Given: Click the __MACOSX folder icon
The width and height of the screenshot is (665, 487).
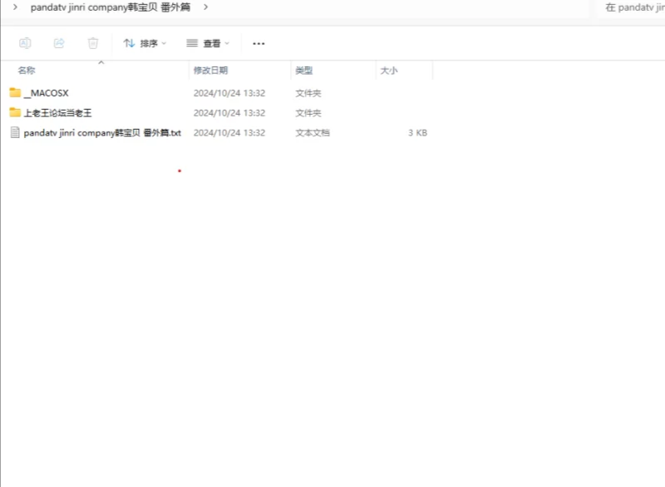Looking at the screenshot, I should click(15, 92).
